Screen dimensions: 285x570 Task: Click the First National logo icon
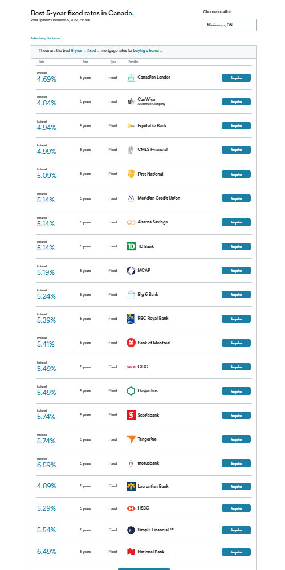pos(131,174)
